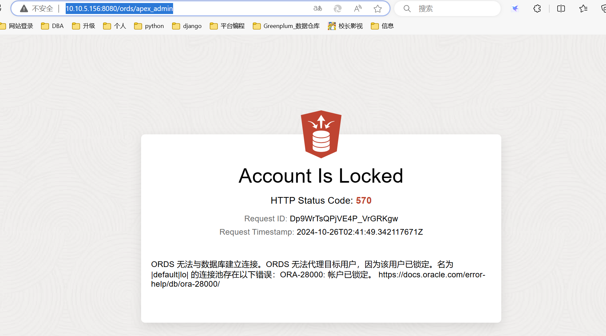Open the favorites list icon
The image size is (606, 336).
(x=583, y=9)
